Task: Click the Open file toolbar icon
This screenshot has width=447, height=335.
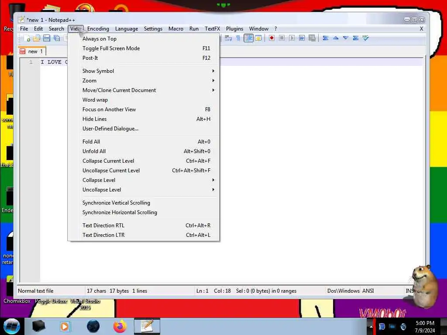Action: [37, 38]
